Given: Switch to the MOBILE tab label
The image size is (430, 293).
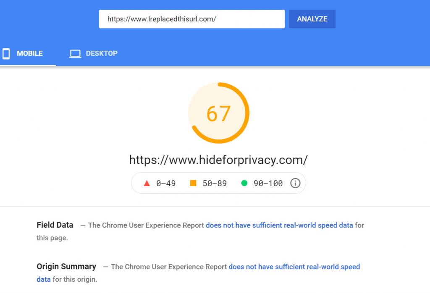Looking at the screenshot, I should (x=29, y=54).
